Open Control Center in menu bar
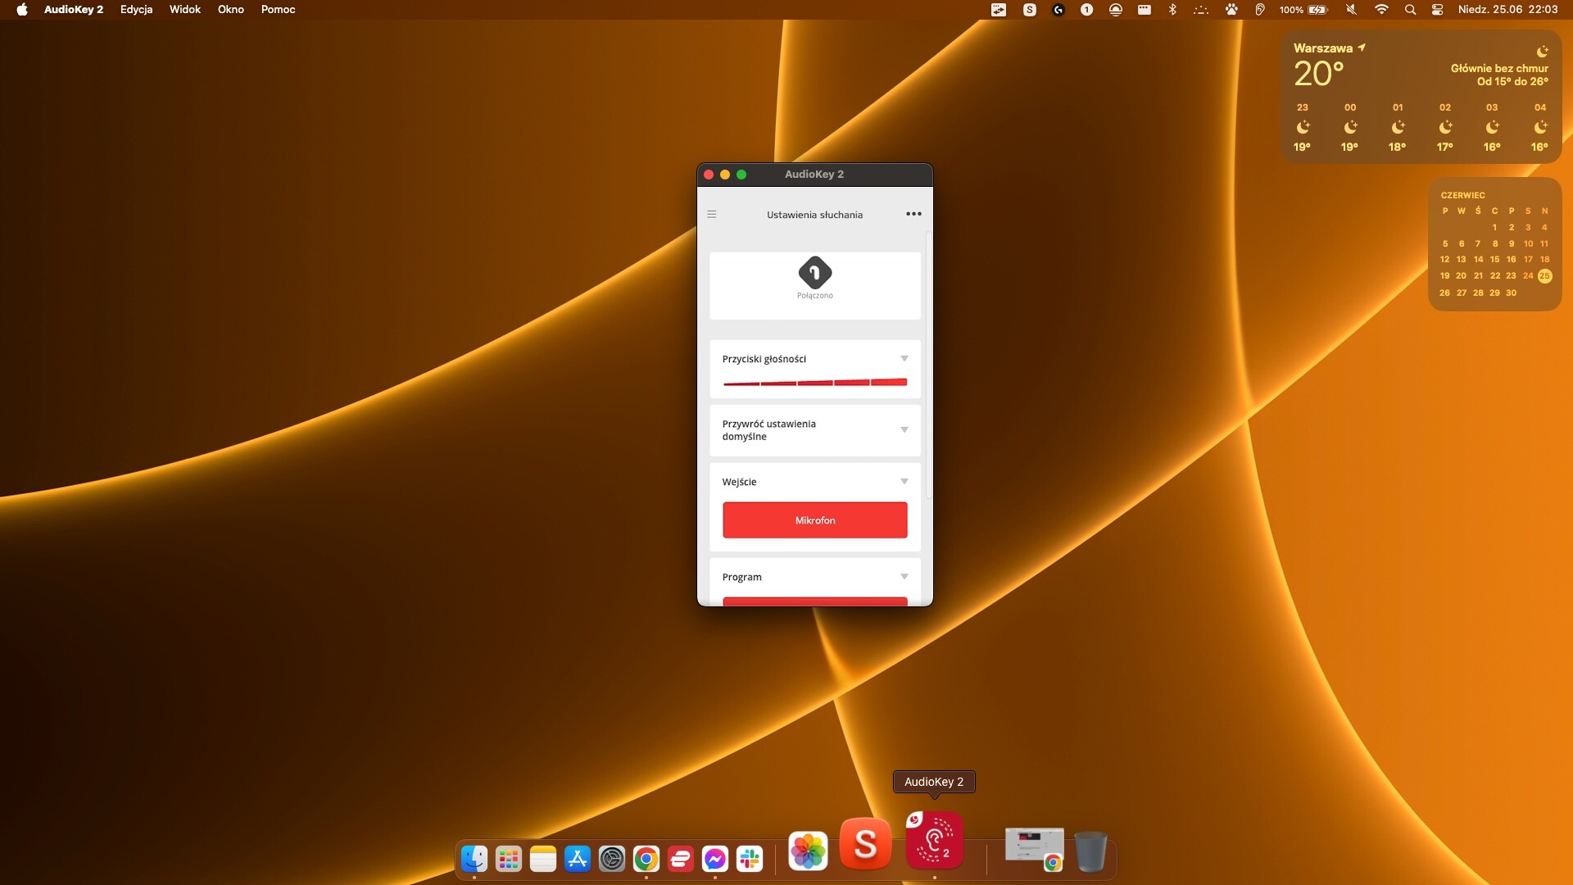Screen dimensions: 1573x885 (x=1437, y=10)
